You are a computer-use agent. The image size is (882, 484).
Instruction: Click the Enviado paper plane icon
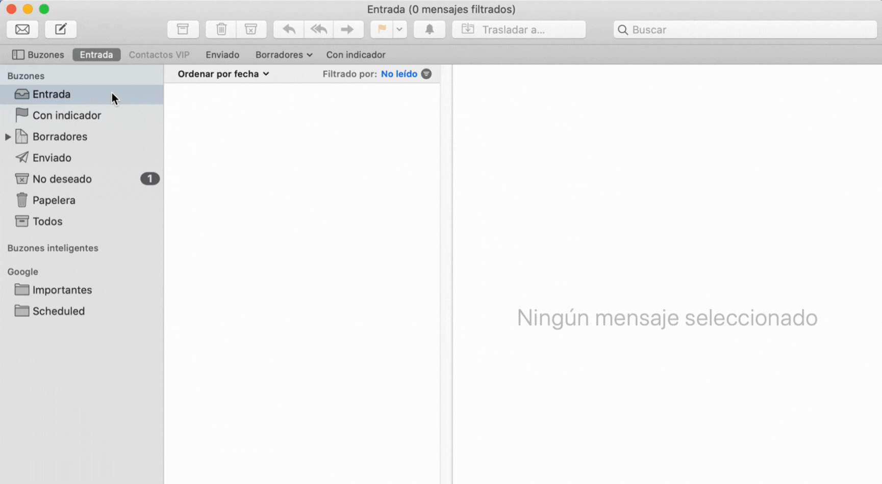pyautogui.click(x=21, y=157)
